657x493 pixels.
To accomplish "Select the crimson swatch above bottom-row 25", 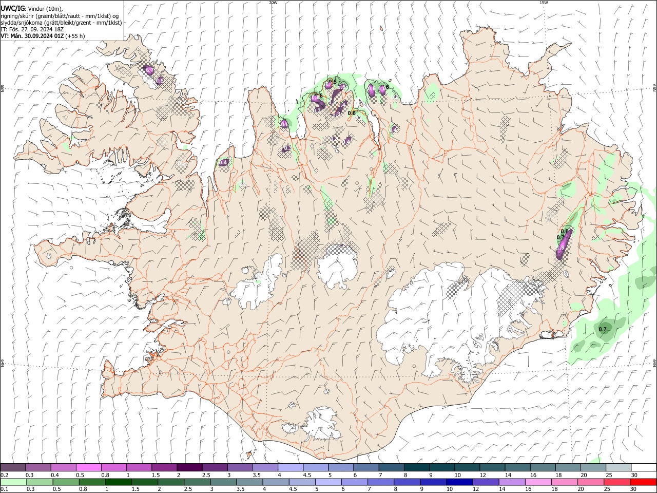I will (x=617, y=482).
